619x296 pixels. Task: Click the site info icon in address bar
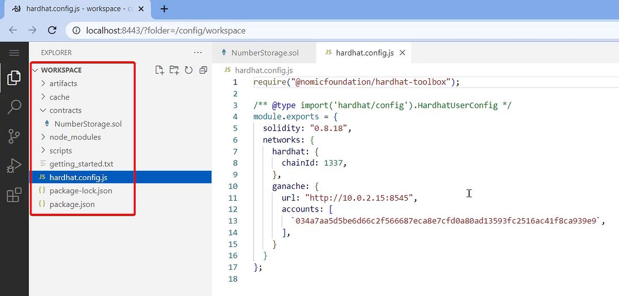click(76, 30)
